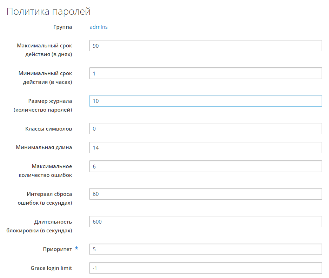Select the failure reset interval input field
The width and height of the screenshot is (329, 278).
pos(206,194)
